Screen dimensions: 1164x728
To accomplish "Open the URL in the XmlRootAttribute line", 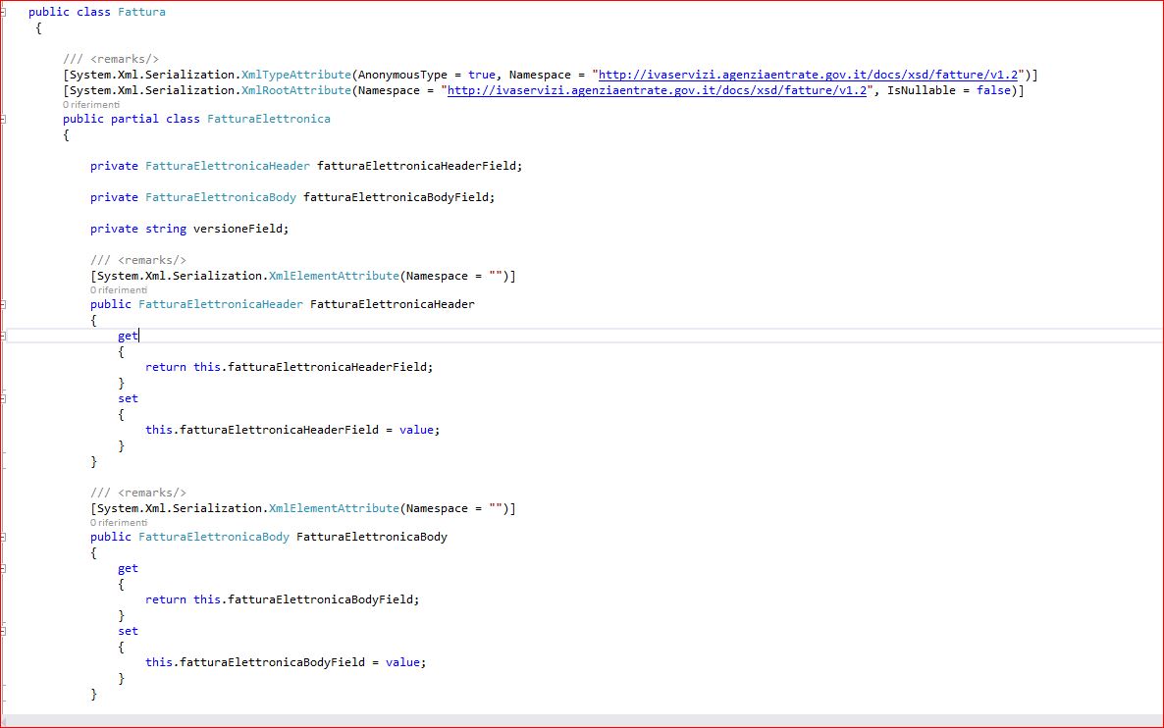I will (657, 90).
